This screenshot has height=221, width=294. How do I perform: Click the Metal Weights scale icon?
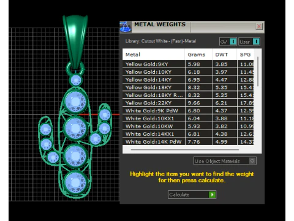tap(126, 27)
